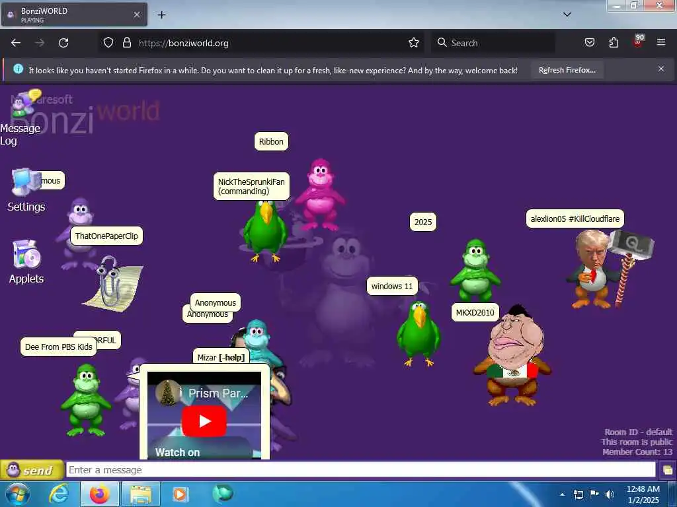
Task: Click the Action Center flag icon
Action: [594, 494]
